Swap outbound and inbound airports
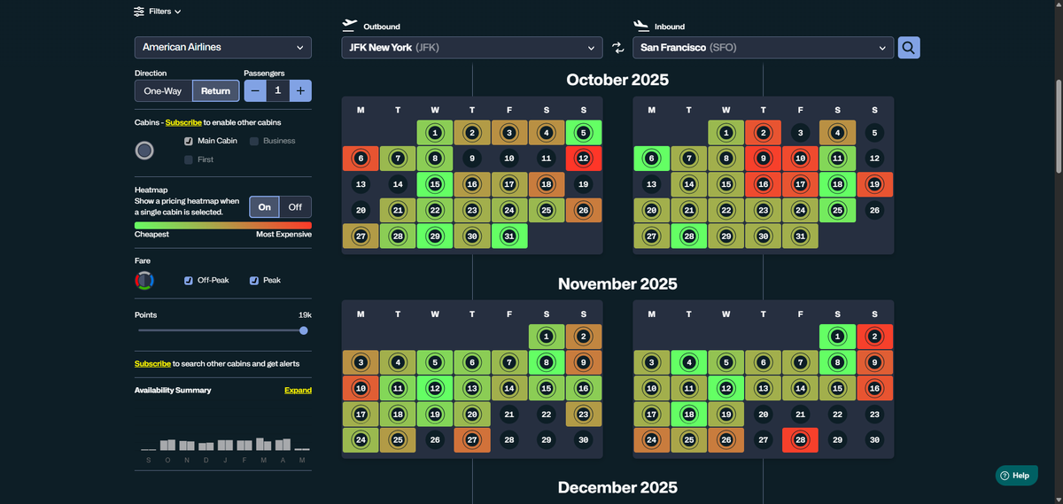 [617, 48]
